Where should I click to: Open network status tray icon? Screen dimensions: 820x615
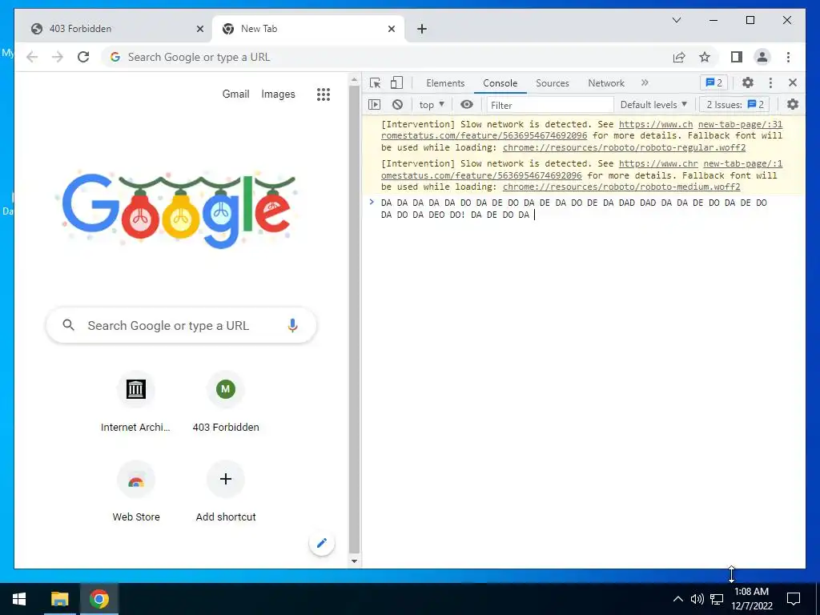click(x=717, y=599)
